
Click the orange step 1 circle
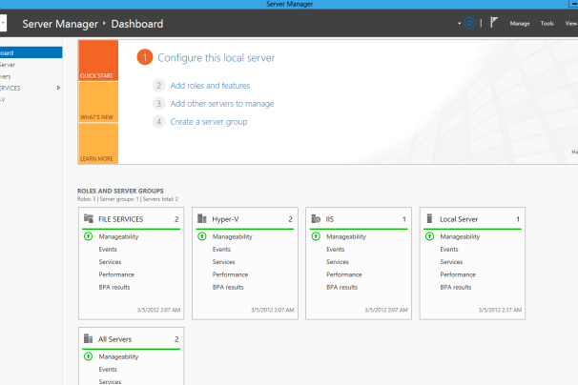145,57
